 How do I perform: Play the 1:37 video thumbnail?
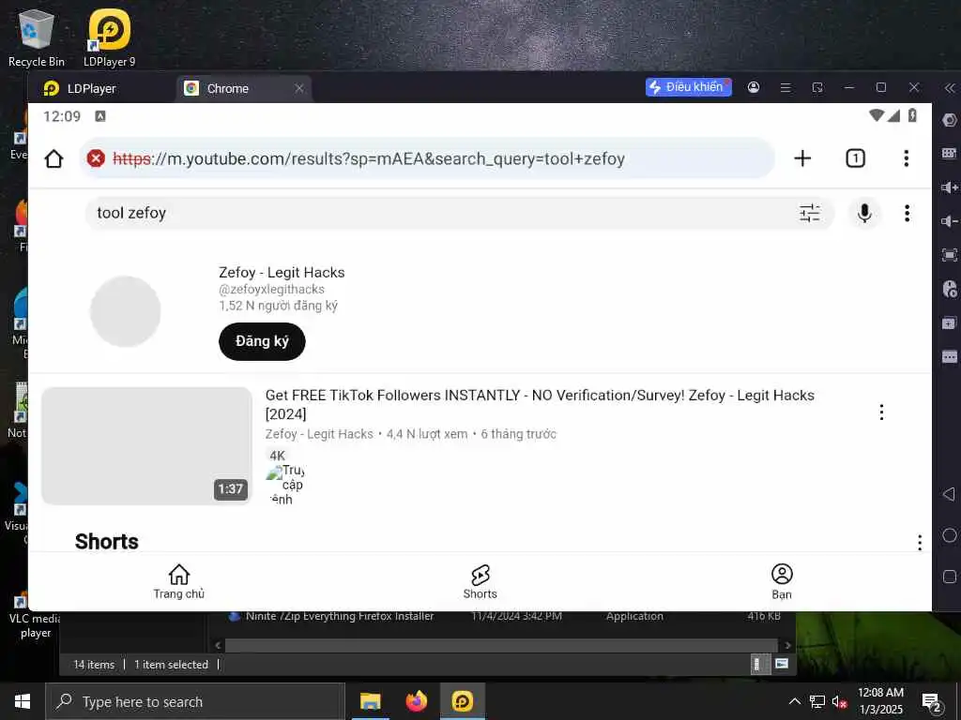point(147,445)
